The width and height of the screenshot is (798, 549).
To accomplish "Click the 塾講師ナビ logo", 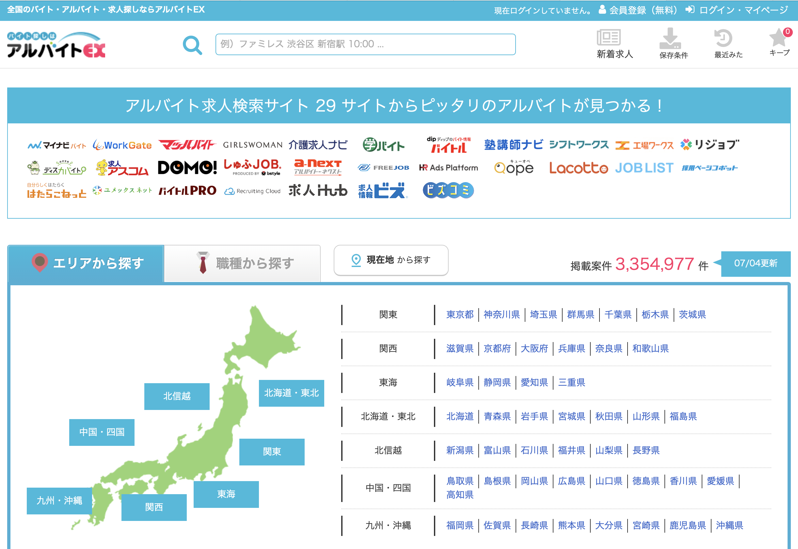I will pyautogui.click(x=513, y=145).
